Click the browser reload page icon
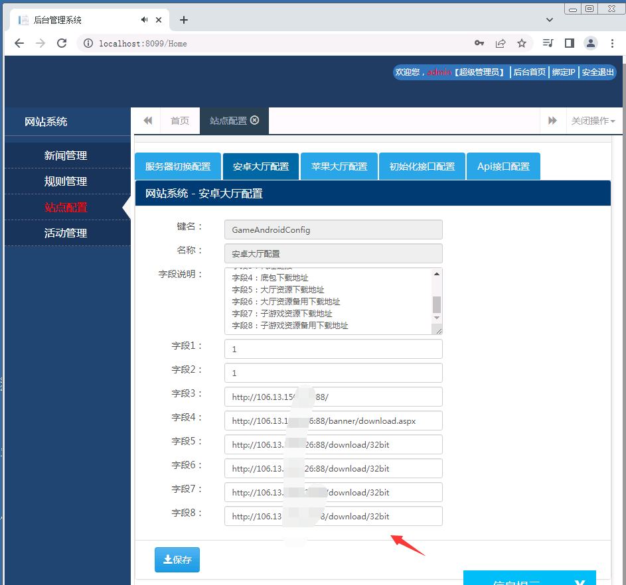 click(62, 43)
